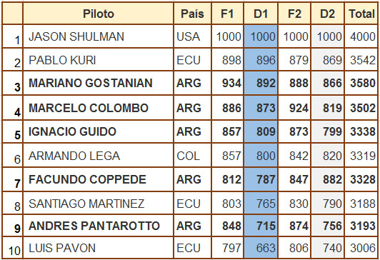Click the PABLO KURI name cell

(x=98, y=59)
